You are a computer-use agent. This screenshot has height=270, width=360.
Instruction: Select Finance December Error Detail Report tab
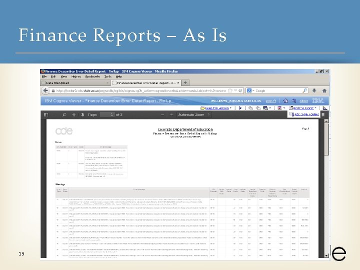click(x=146, y=83)
